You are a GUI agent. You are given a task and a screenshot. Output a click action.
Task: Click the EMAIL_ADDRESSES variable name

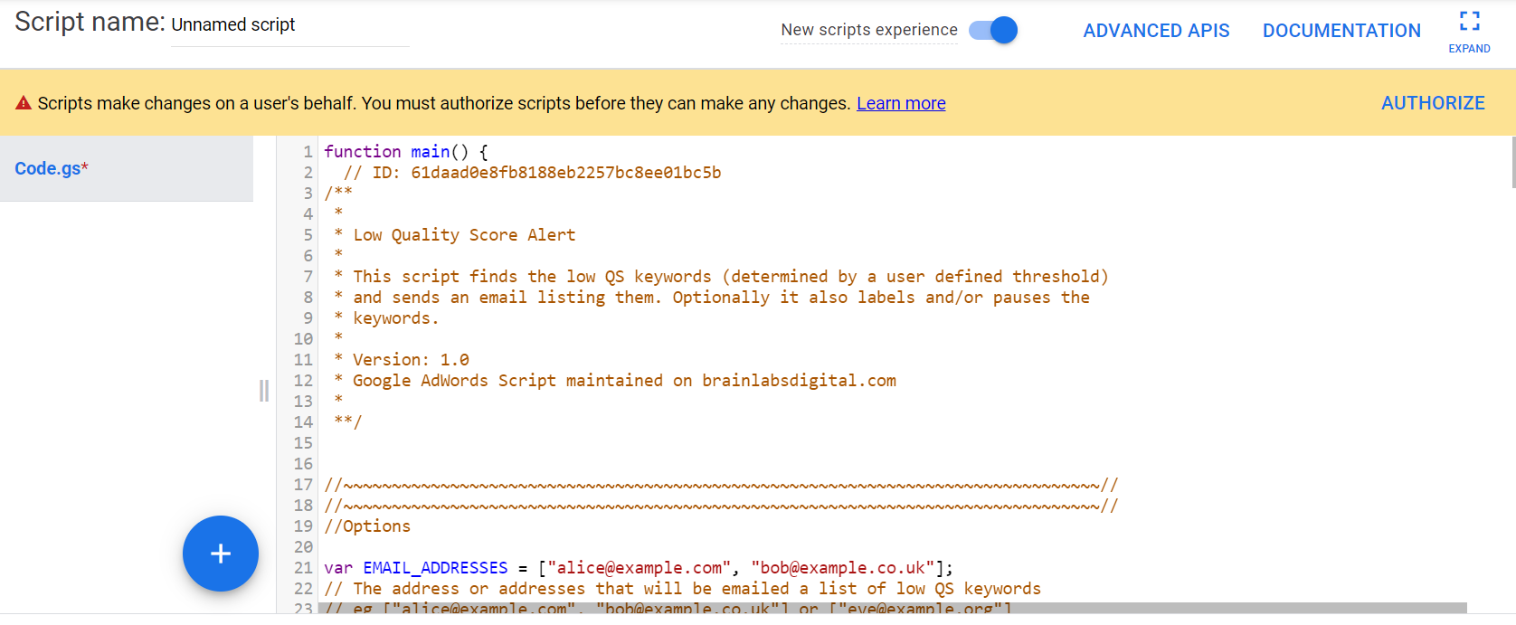(435, 567)
